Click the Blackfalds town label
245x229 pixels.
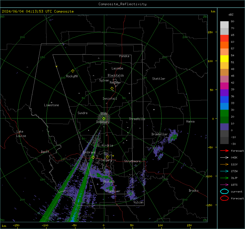pos(116,75)
